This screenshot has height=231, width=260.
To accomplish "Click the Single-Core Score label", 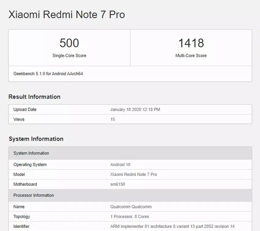I will coord(69,56).
